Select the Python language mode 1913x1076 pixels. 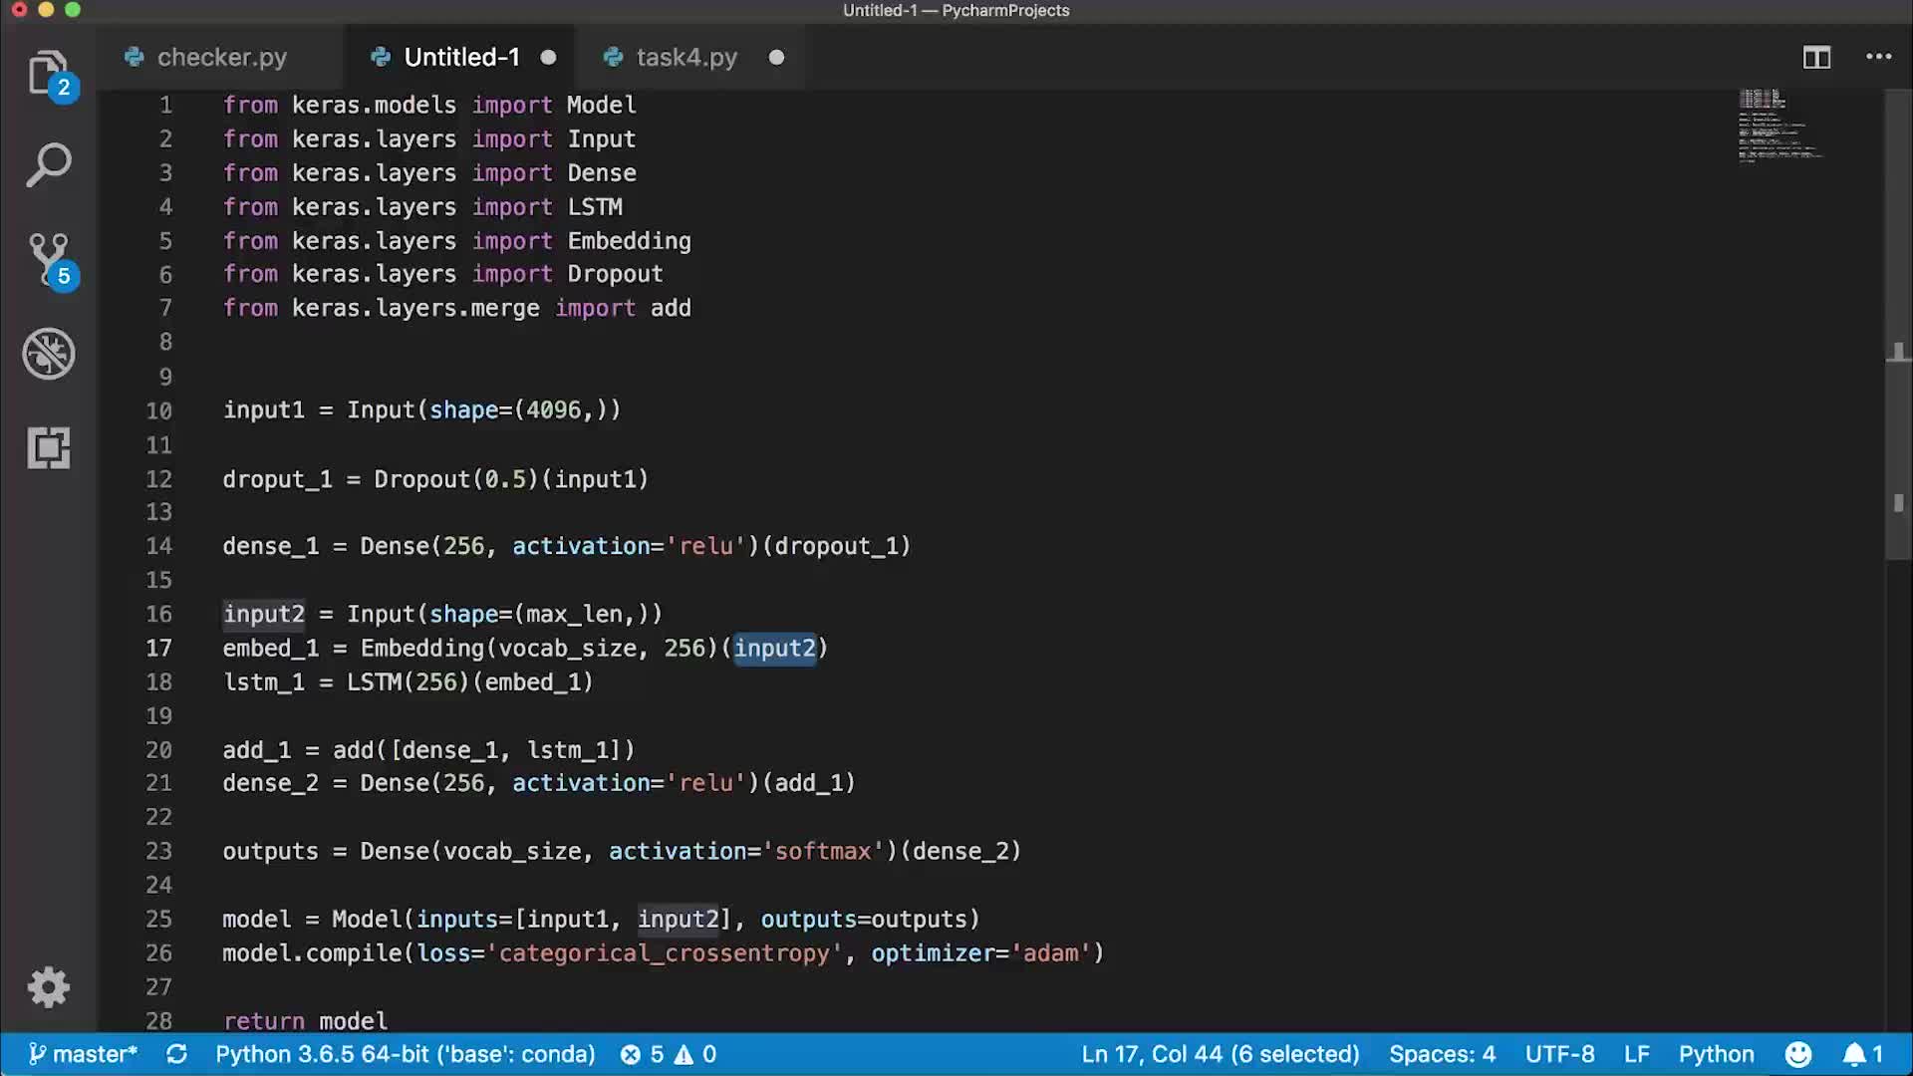click(1717, 1054)
